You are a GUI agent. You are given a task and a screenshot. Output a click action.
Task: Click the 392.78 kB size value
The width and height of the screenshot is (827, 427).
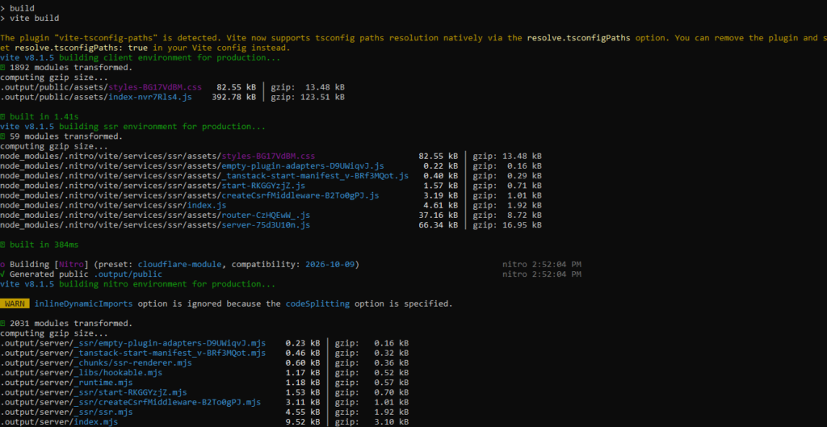[x=233, y=97]
